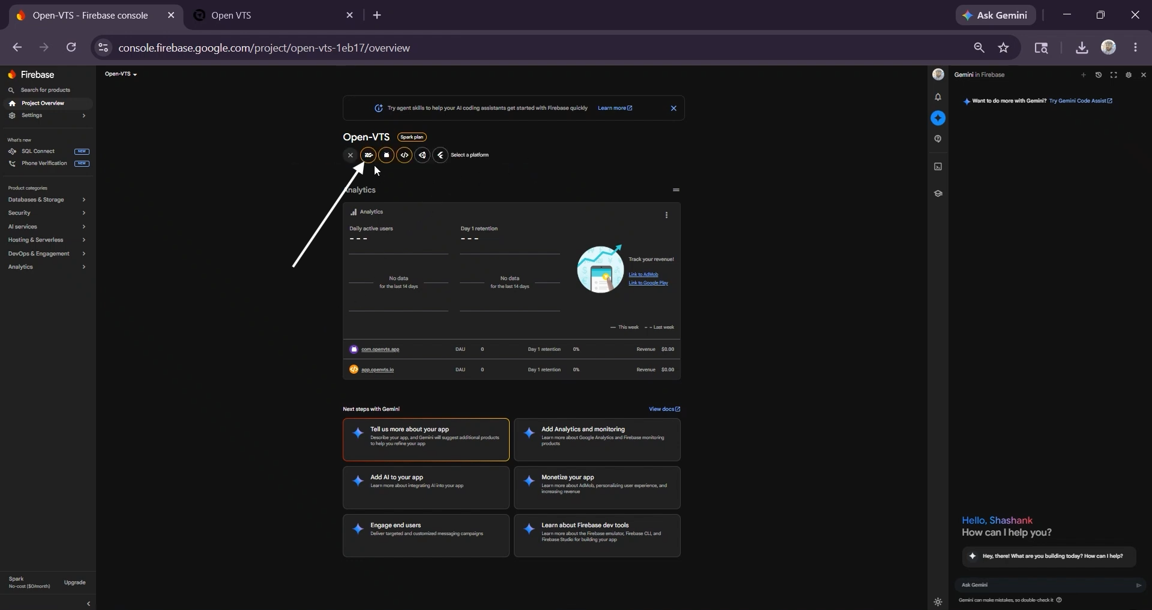
Task: Expand the Gemini panel to fullscreen
Action: (1114, 75)
